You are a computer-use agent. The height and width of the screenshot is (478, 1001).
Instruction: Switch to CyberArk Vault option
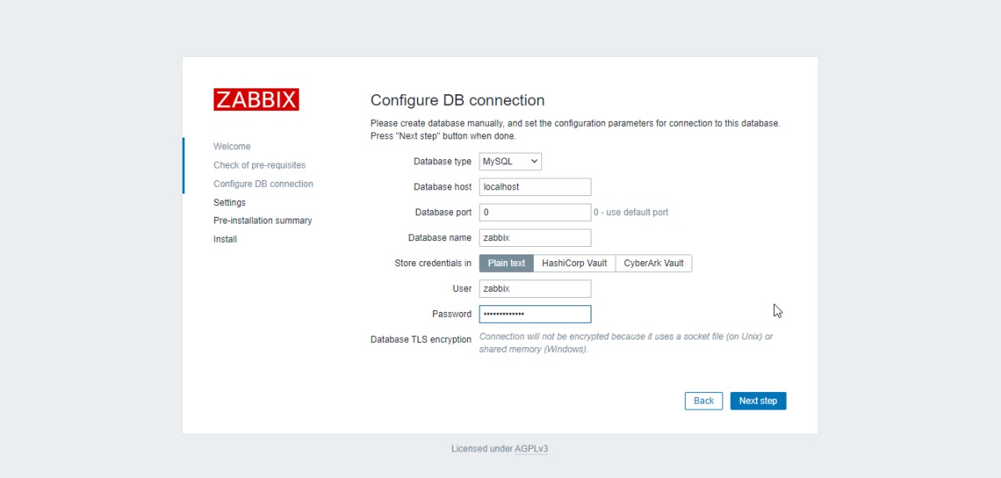(653, 264)
